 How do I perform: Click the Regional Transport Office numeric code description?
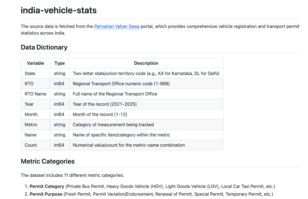pyautogui.click(x=121, y=84)
